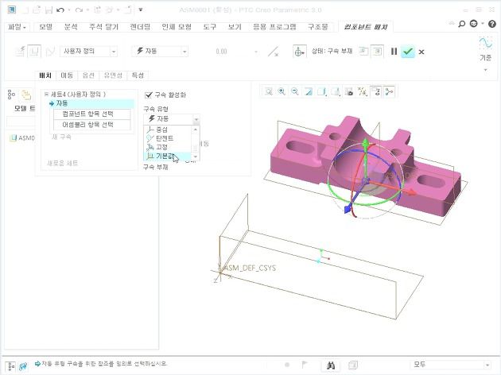Image resolution: width=501 pixels, height=375 pixels.
Task: Choose 탄젠트 from constraint type list
Action: [x=168, y=138]
